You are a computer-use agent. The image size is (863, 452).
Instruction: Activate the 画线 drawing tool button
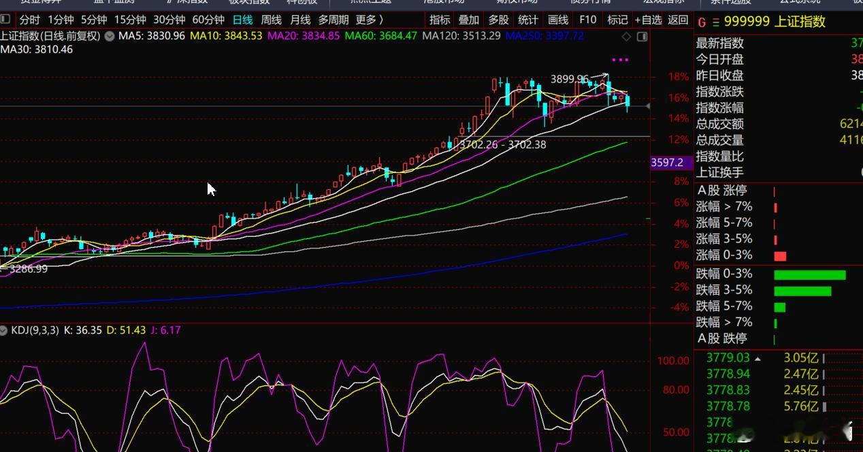pyautogui.click(x=558, y=20)
